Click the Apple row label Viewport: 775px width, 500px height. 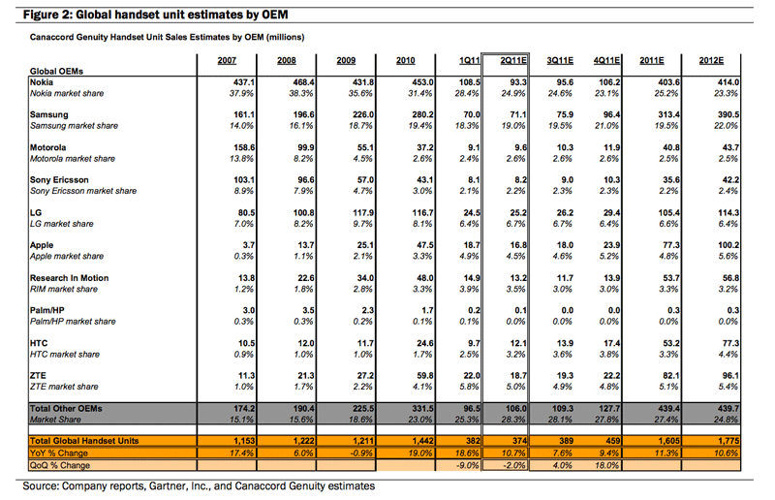click(42, 245)
